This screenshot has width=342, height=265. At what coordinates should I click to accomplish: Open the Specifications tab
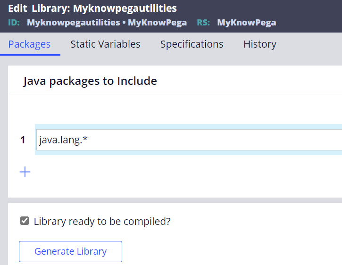[192, 44]
